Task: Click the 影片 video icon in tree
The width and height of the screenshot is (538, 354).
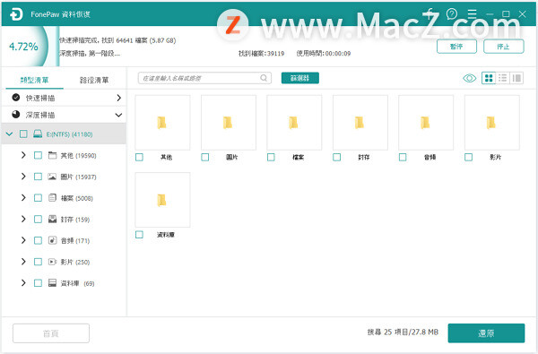Action: 52,262
